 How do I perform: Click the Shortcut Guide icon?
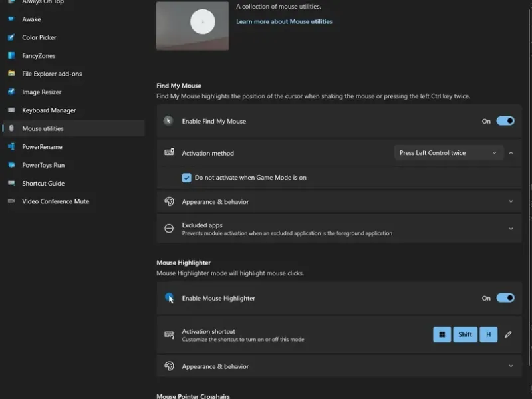(11, 184)
